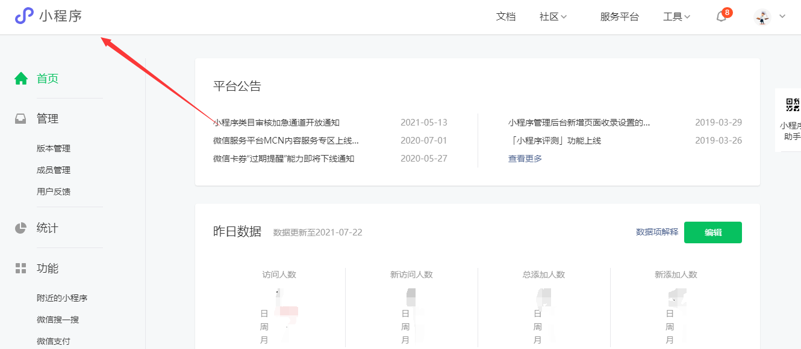This screenshot has width=801, height=349.
Task: Open 附近的小程序 in the sidebar
Action: tap(62, 298)
